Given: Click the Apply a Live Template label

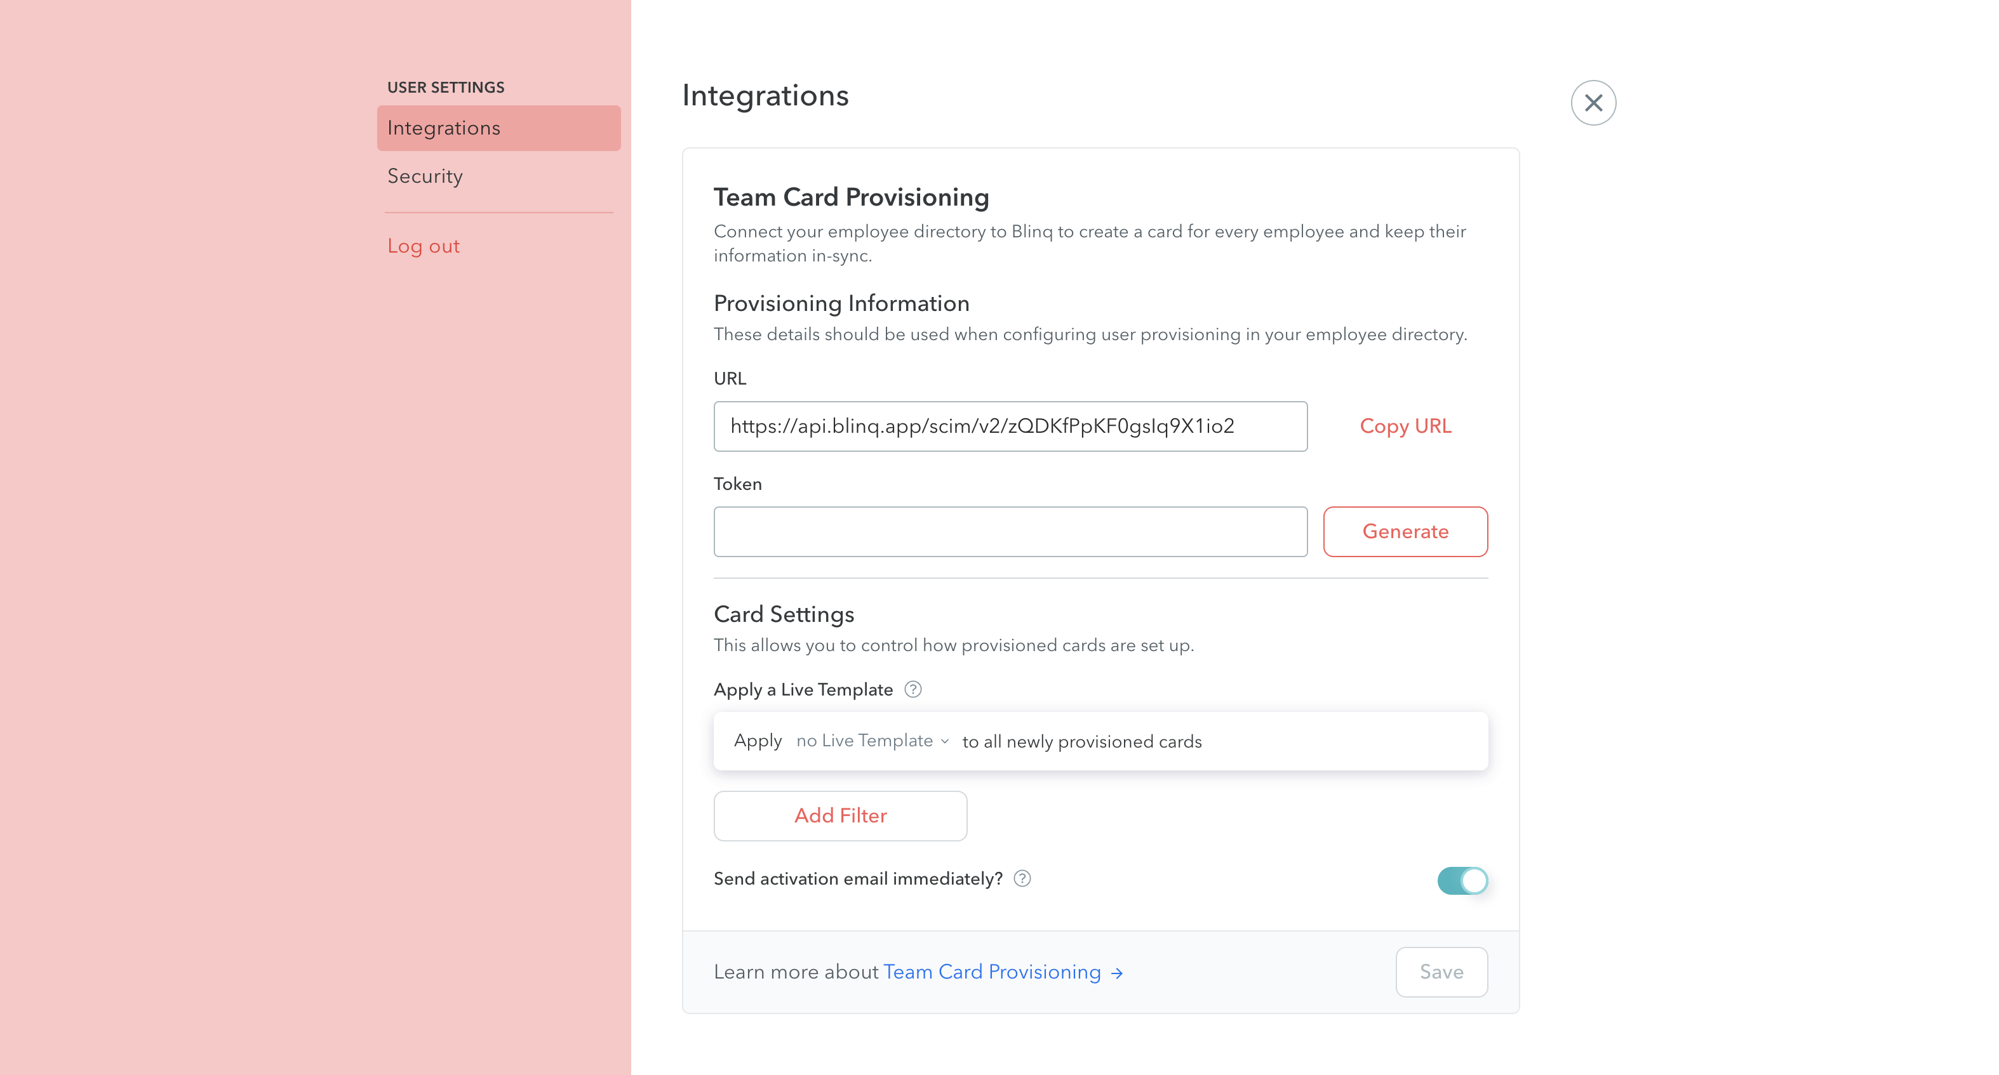Looking at the screenshot, I should pos(803,690).
